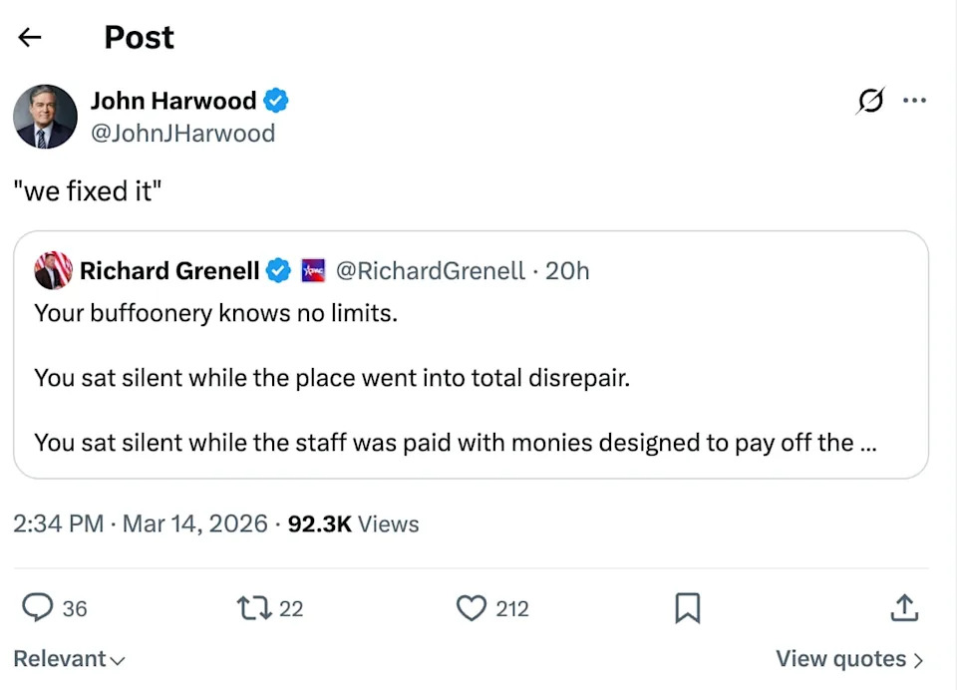Open the more options ellipsis menu
This screenshot has height=690, width=957.
(x=915, y=101)
